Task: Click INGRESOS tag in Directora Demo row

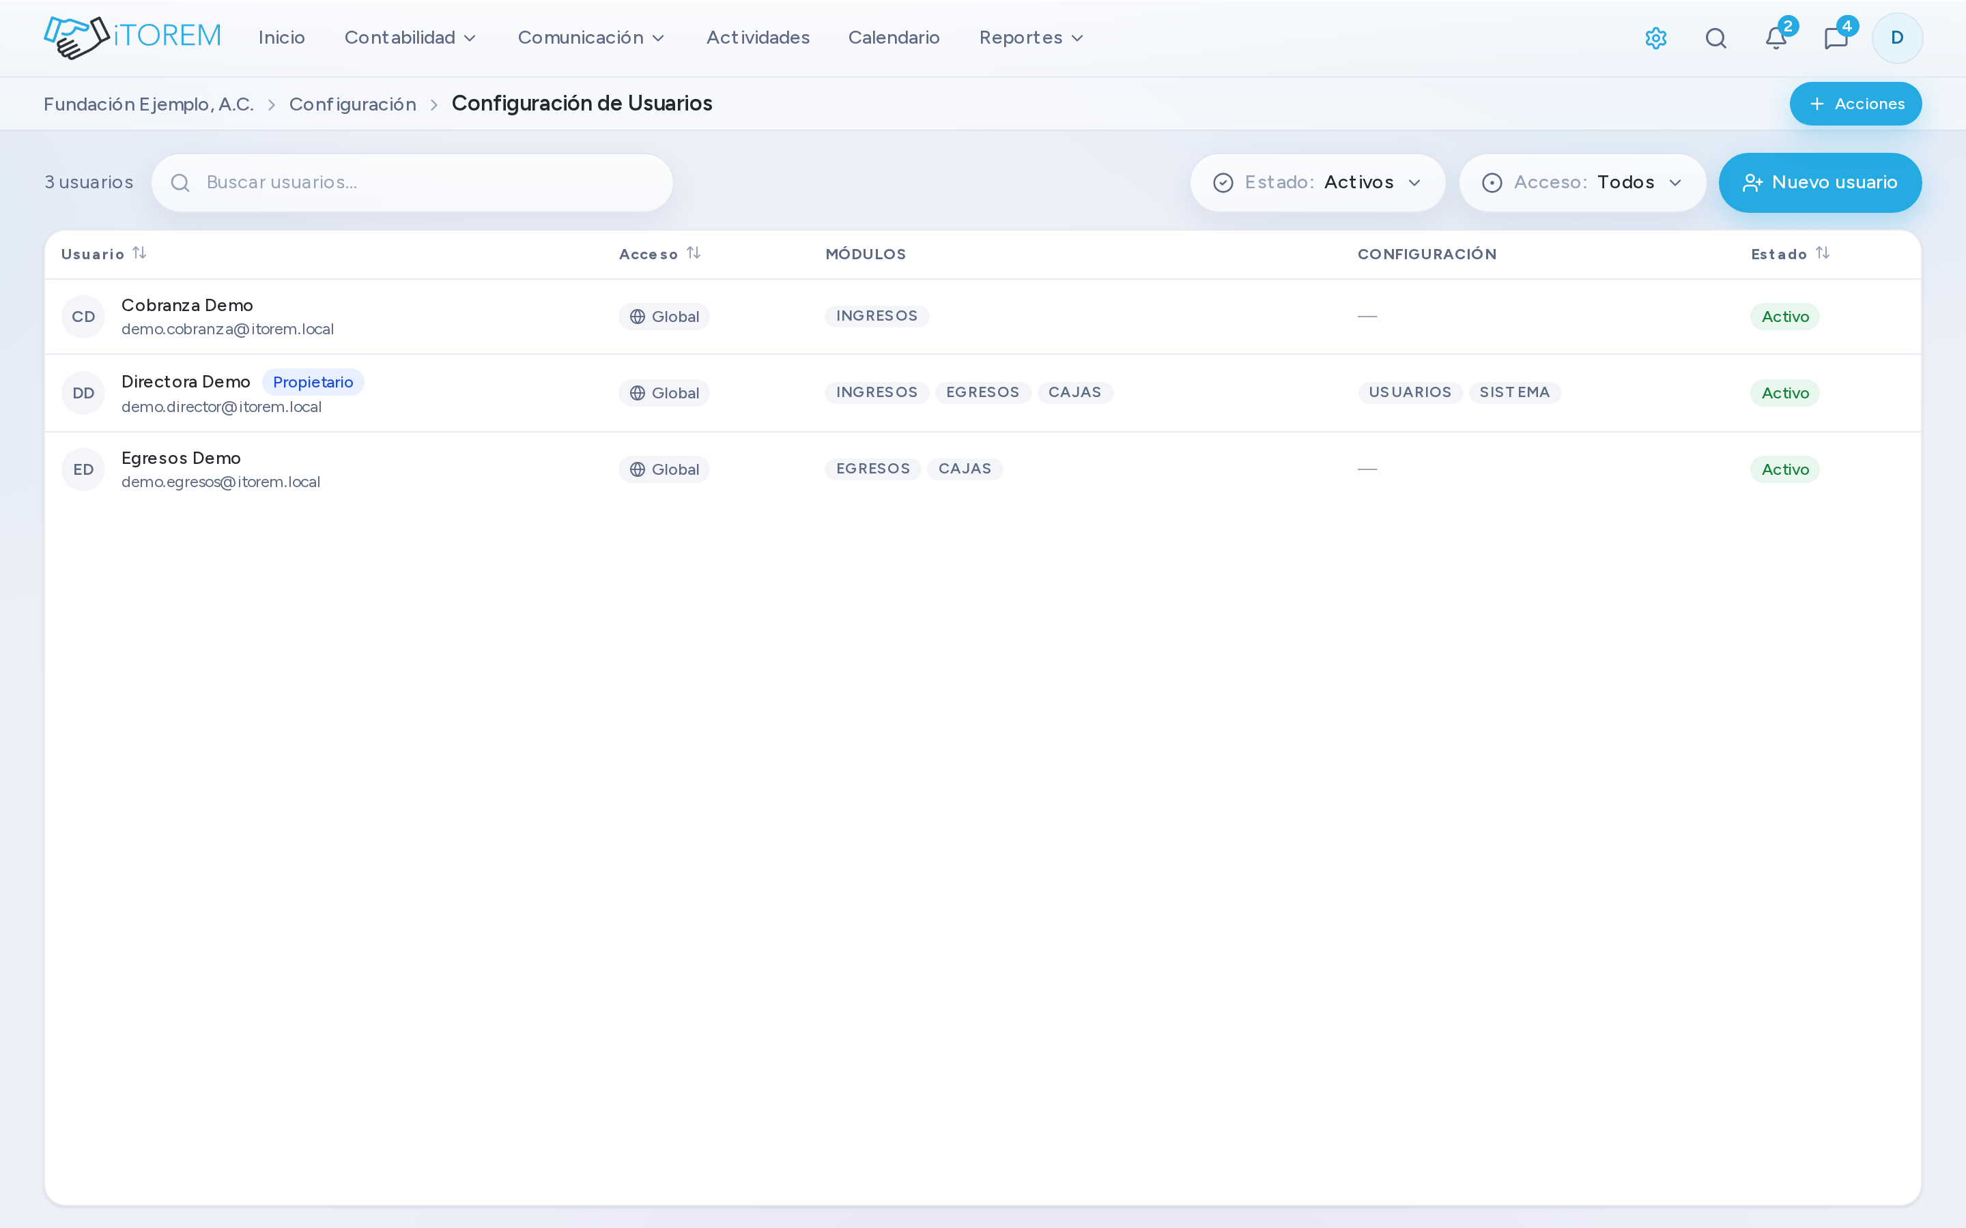Action: 877,392
